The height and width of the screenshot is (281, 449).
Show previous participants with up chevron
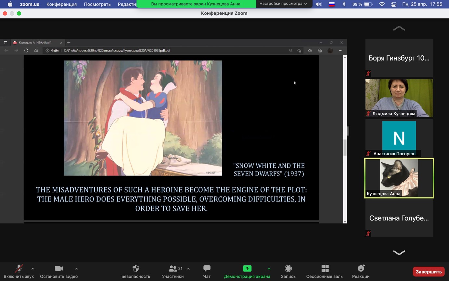[x=399, y=29]
